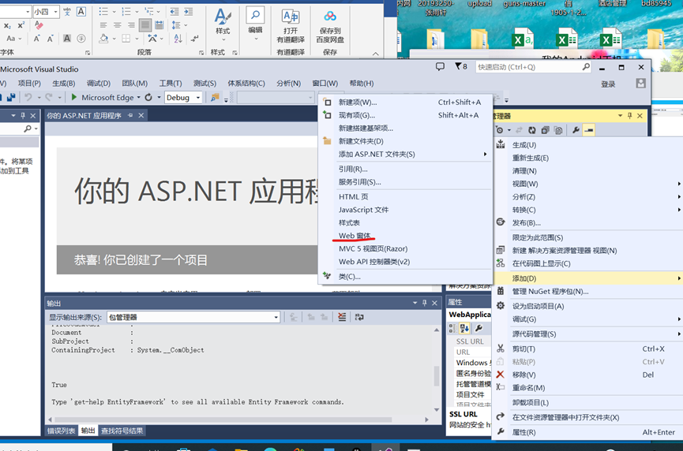The height and width of the screenshot is (451, 683).
Task: Click the Word clear formatting eraser icon
Action: (x=39, y=25)
